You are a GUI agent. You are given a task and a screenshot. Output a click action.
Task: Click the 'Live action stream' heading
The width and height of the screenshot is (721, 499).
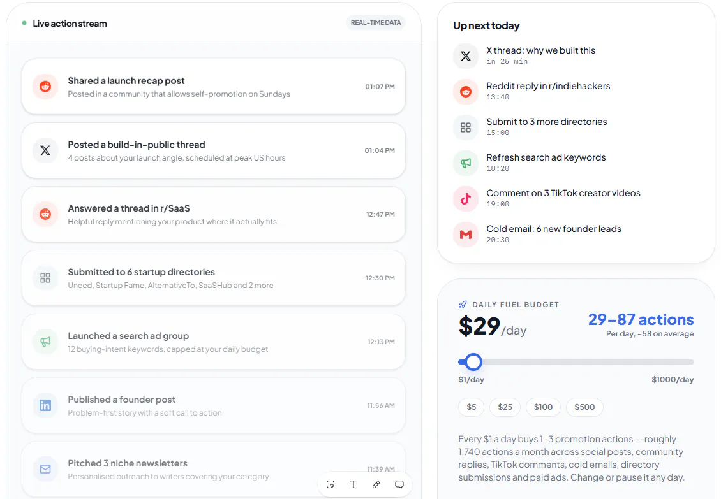(70, 24)
